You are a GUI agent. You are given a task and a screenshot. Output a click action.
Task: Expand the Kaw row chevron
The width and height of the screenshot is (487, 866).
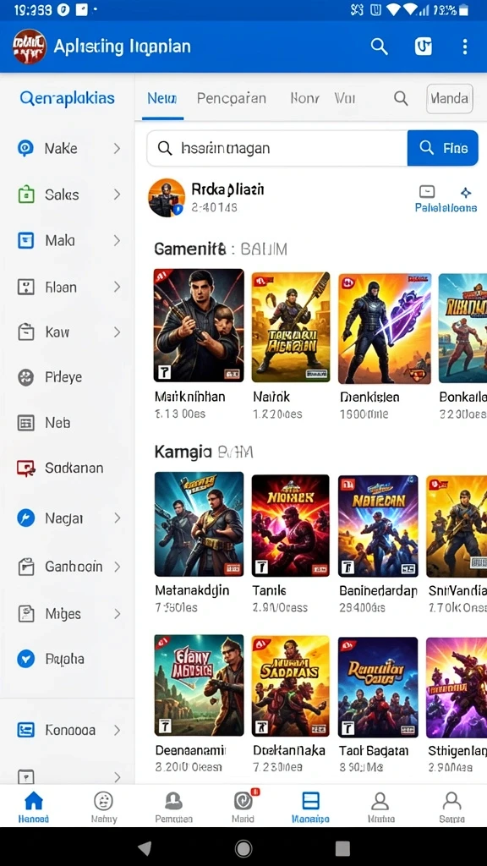117,332
